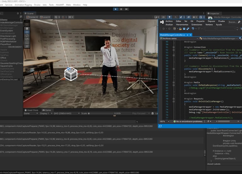
Task: Pin the MediaManagerController.cs tab
Action: click(x=187, y=35)
